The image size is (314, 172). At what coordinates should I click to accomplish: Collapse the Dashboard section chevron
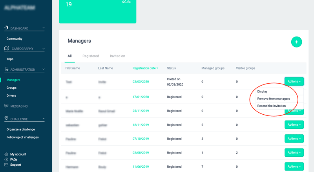44,28
